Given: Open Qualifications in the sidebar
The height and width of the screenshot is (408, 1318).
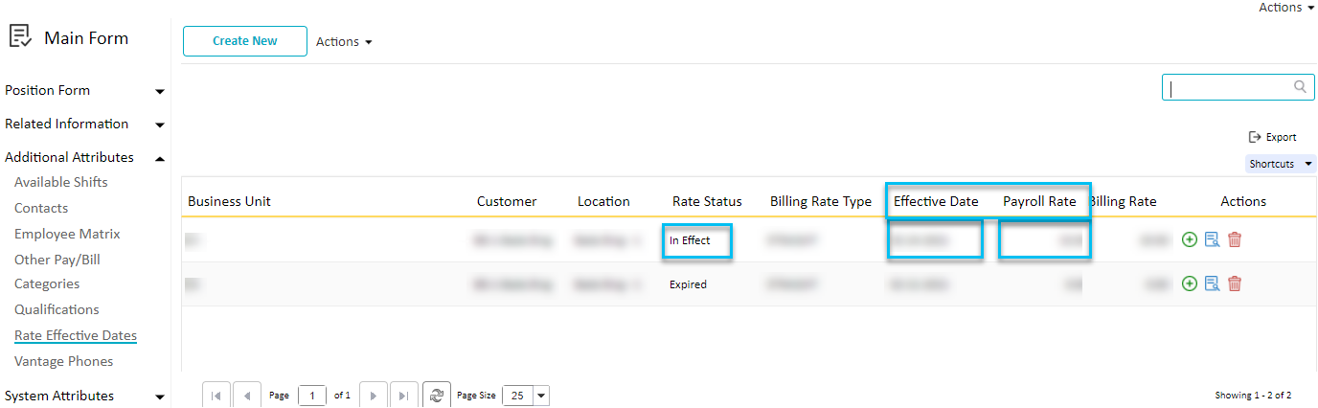Looking at the screenshot, I should 57,309.
